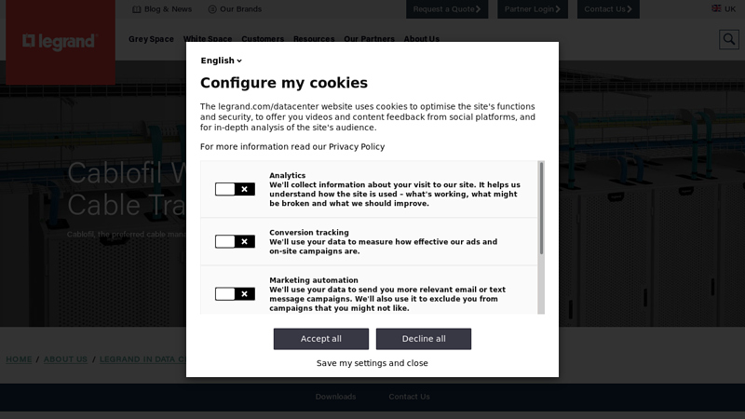Click the UK flag icon
Viewport: 745px width, 419px height.
point(716,8)
